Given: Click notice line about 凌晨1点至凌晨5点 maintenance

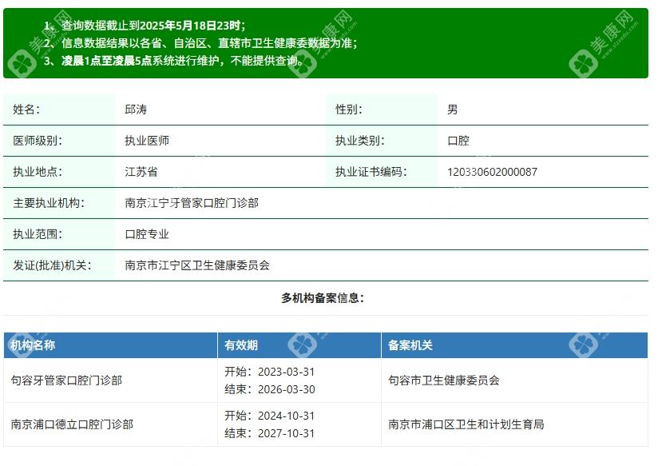Looking at the screenshot, I should tap(174, 61).
